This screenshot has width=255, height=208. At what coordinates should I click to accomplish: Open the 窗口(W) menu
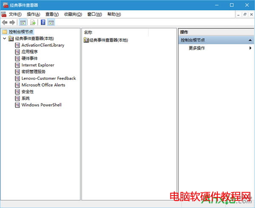click(x=95, y=14)
